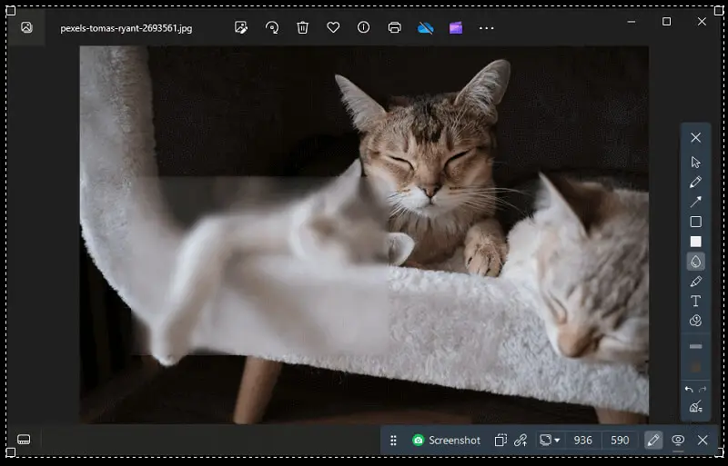
Task: Select the arrow annotation tool
Action: pyautogui.click(x=695, y=202)
